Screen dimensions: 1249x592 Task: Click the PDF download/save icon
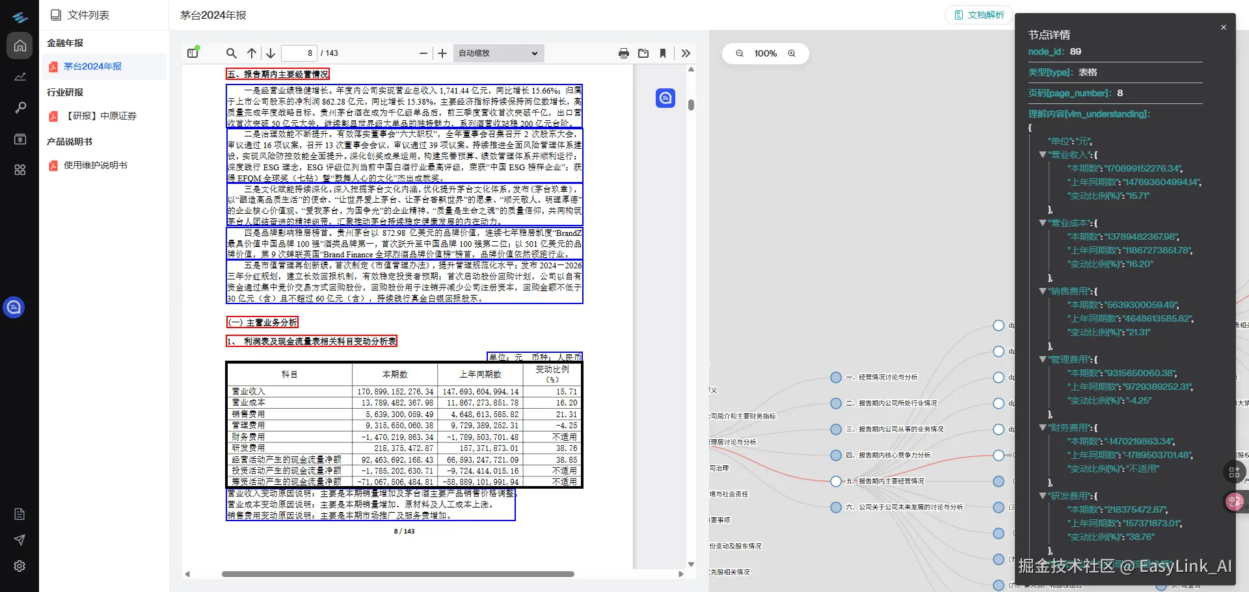click(x=643, y=53)
